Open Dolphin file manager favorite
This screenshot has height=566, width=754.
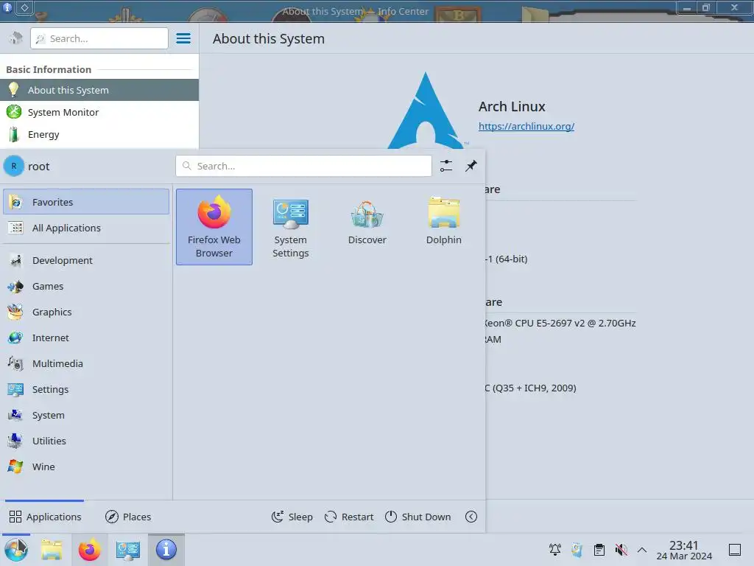point(443,227)
